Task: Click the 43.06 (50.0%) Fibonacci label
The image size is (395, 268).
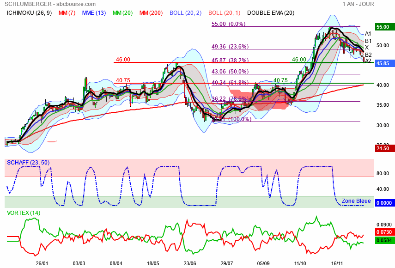Action: (x=230, y=72)
